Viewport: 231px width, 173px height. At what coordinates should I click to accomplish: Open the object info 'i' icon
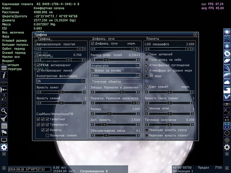(x=4, y=75)
